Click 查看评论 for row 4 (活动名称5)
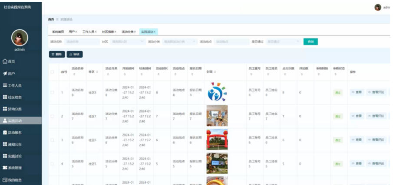This screenshot has width=400, height=185. point(376,164)
